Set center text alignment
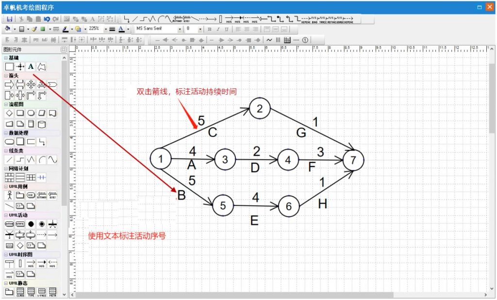Image resolution: width=497 pixels, height=300 pixels. 247,29
